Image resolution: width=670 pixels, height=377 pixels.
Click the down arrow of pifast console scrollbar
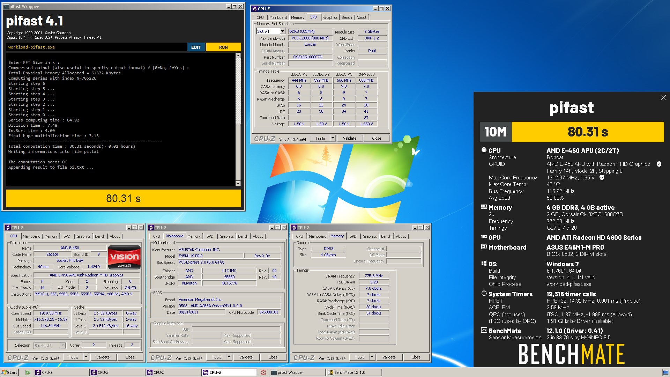(x=238, y=184)
